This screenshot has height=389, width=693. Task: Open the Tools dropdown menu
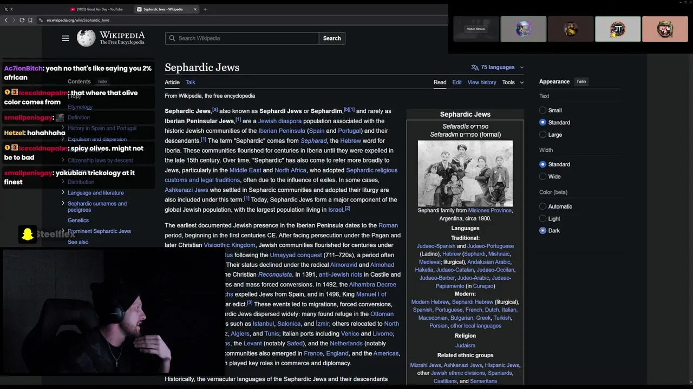click(513, 82)
